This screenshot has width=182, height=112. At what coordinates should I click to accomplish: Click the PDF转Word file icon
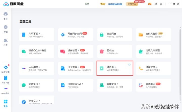coord(63,85)
